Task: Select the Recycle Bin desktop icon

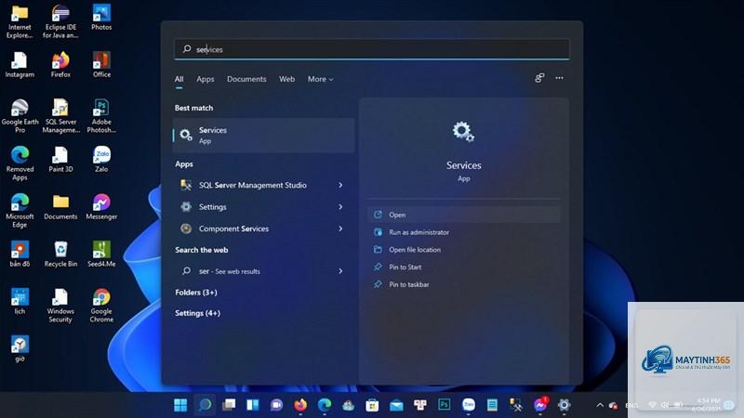Action: point(60,255)
